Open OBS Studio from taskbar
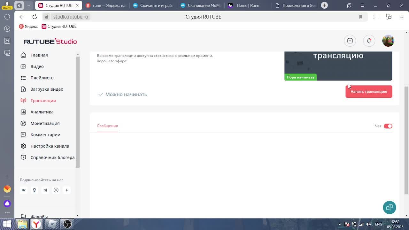 67,224
